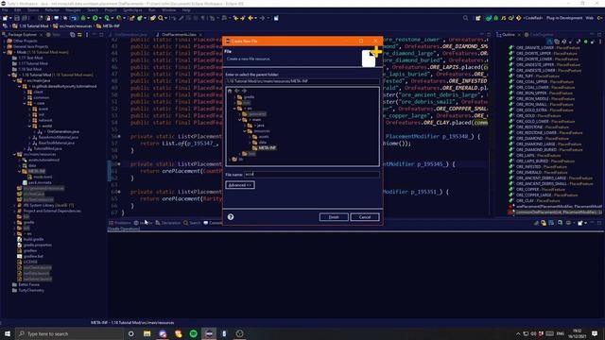Image resolution: width=605 pixels, height=340 pixels.
Task: Click the Eclipse icon in the taskbar
Action: 209,333
